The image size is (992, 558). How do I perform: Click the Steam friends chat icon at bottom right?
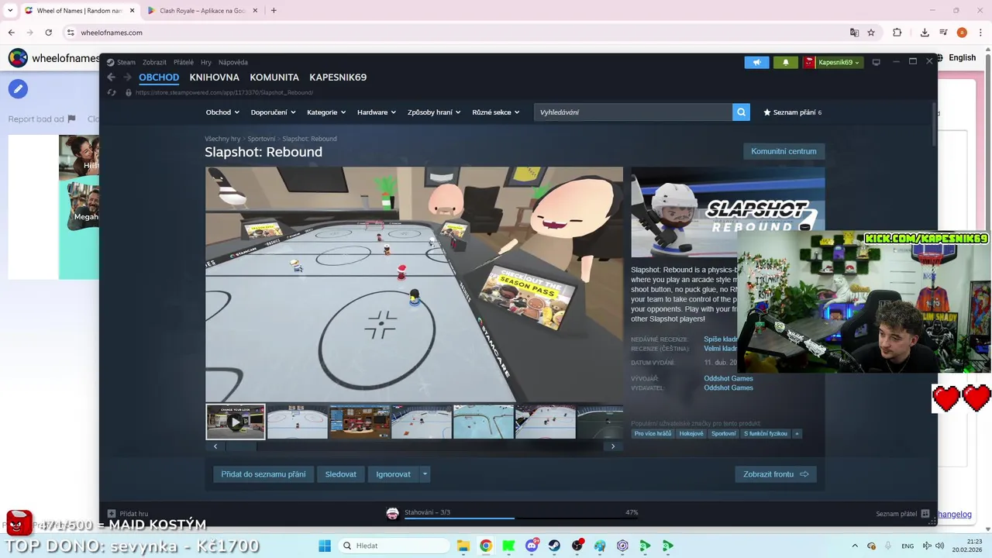click(x=925, y=513)
